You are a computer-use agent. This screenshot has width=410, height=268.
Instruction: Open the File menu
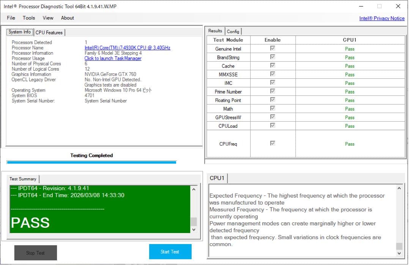click(11, 18)
